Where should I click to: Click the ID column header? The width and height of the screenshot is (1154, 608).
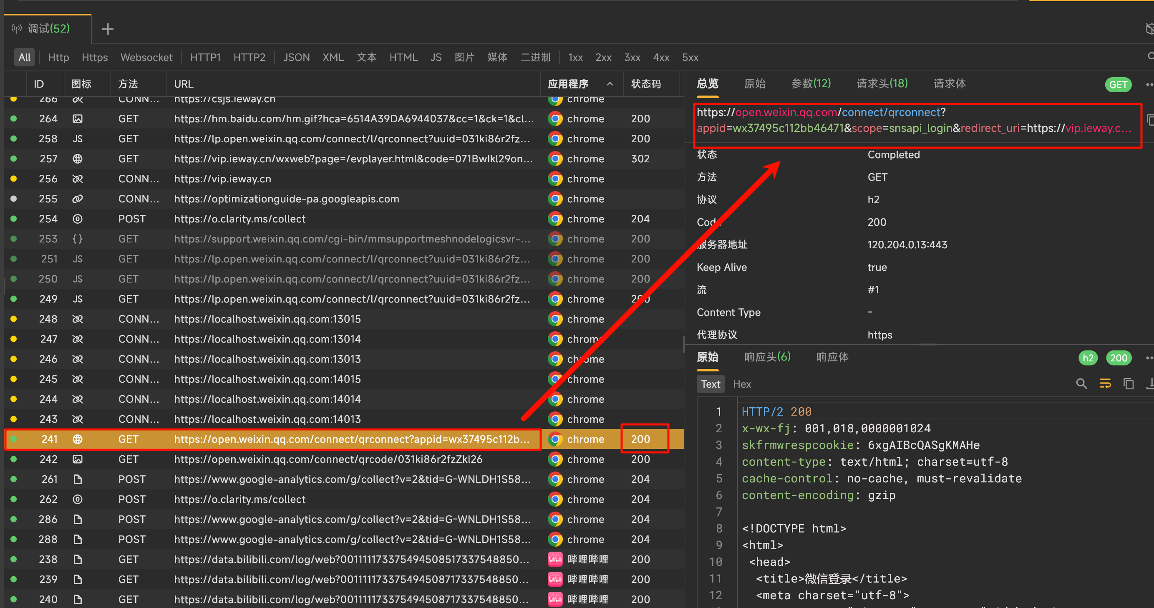39,84
